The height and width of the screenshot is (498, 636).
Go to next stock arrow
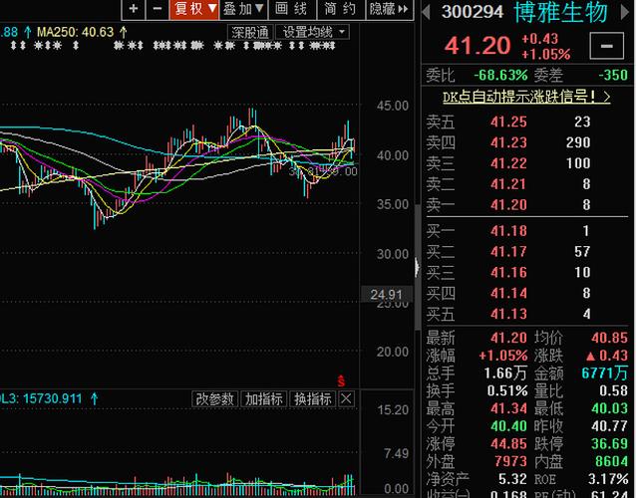625,12
